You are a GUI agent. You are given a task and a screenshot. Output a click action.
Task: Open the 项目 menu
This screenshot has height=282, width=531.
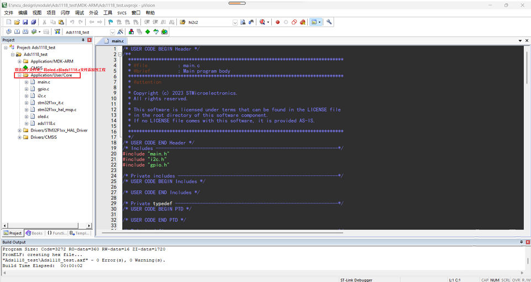pyautogui.click(x=51, y=13)
